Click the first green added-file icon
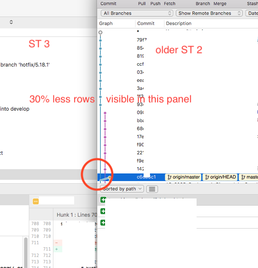258x268 pixels. coord(103,200)
